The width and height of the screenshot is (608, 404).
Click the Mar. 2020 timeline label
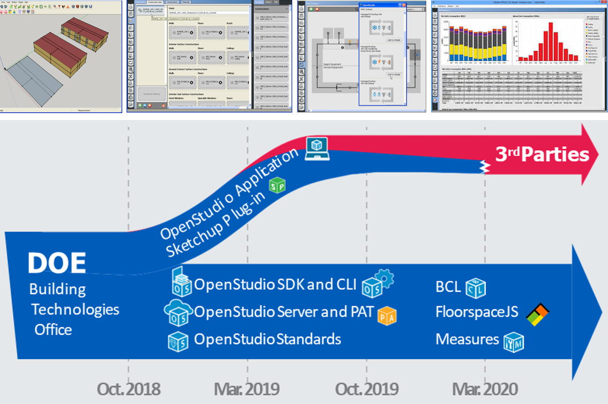coord(485,388)
